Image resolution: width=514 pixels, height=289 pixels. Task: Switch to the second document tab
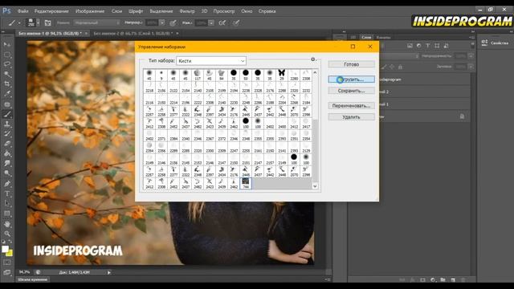(x=133, y=34)
